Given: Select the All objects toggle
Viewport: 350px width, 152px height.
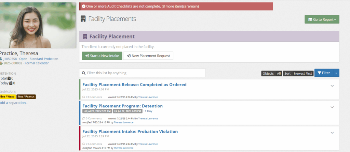Looking at the screenshot, I should [279, 73].
